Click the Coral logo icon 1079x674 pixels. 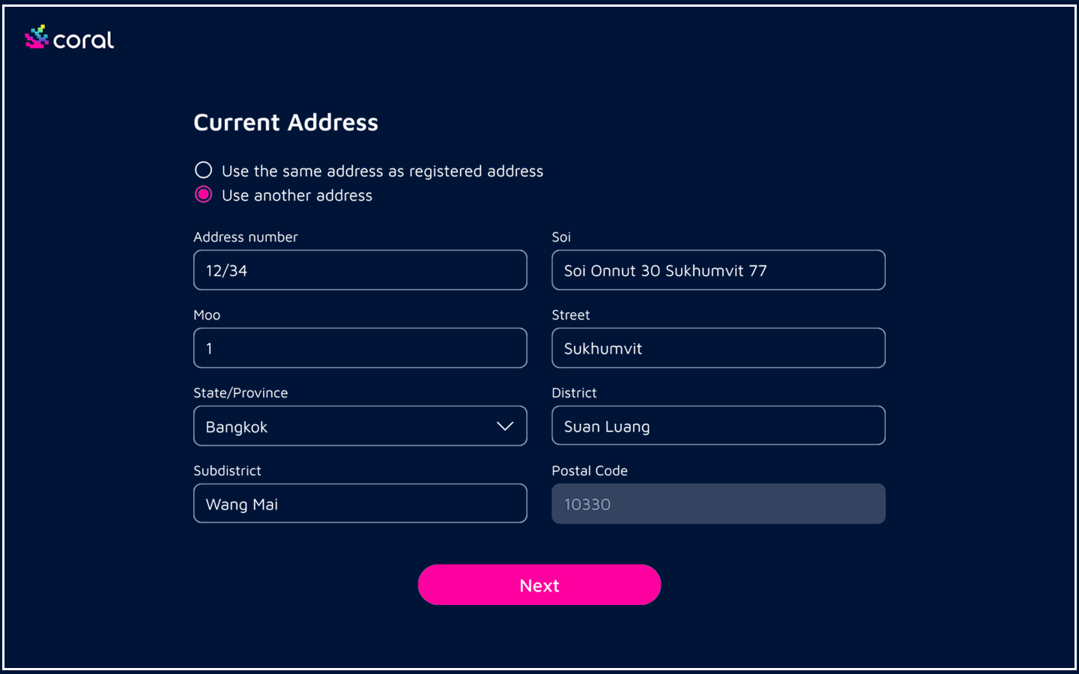[36, 37]
